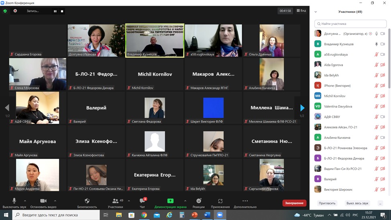Start Демонстрация экрана screen share
Image resolution: width=391 pixels, height=220 pixels.
click(x=170, y=203)
